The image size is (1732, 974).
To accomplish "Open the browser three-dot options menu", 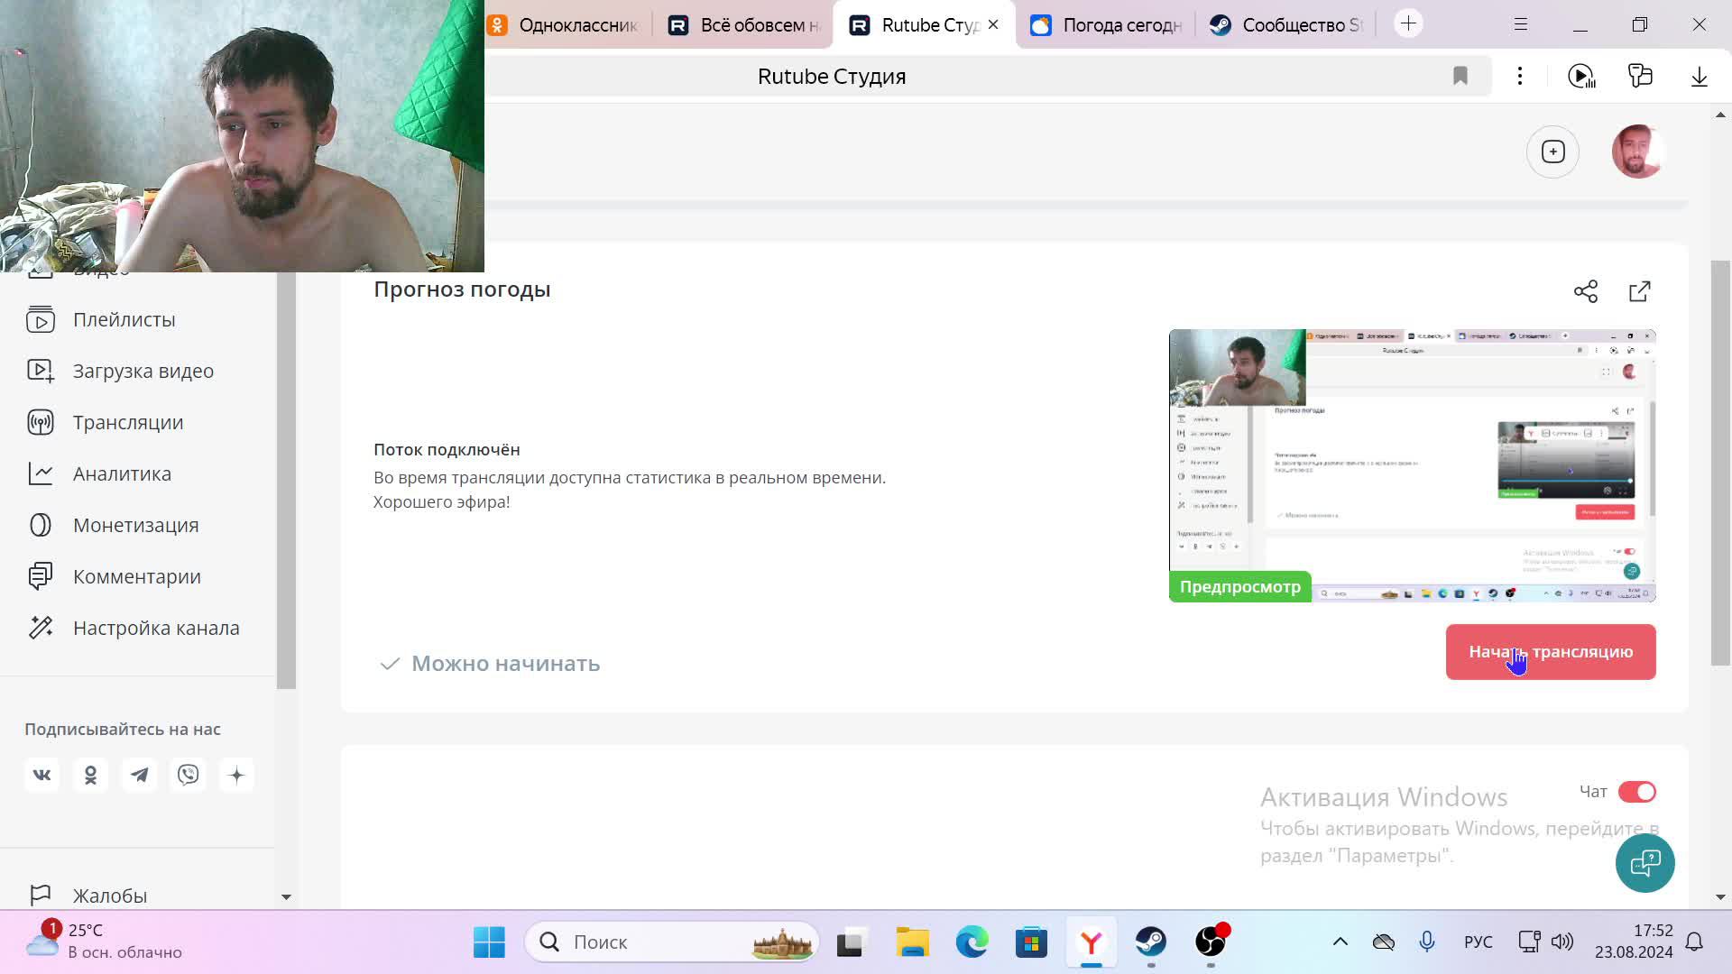I will tap(1520, 76).
